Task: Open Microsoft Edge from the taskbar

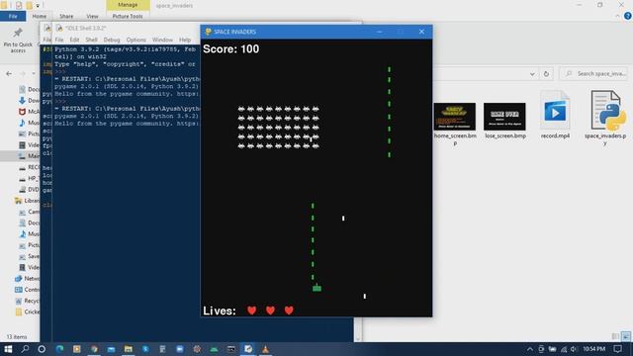Action: pyautogui.click(x=59, y=349)
